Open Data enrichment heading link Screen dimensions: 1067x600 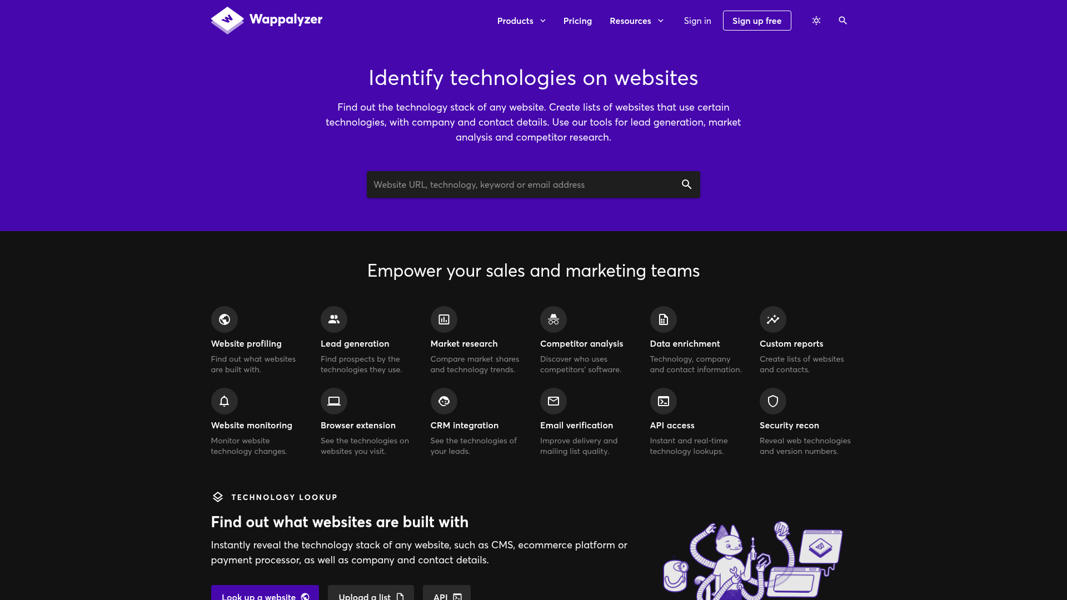pyautogui.click(x=685, y=344)
